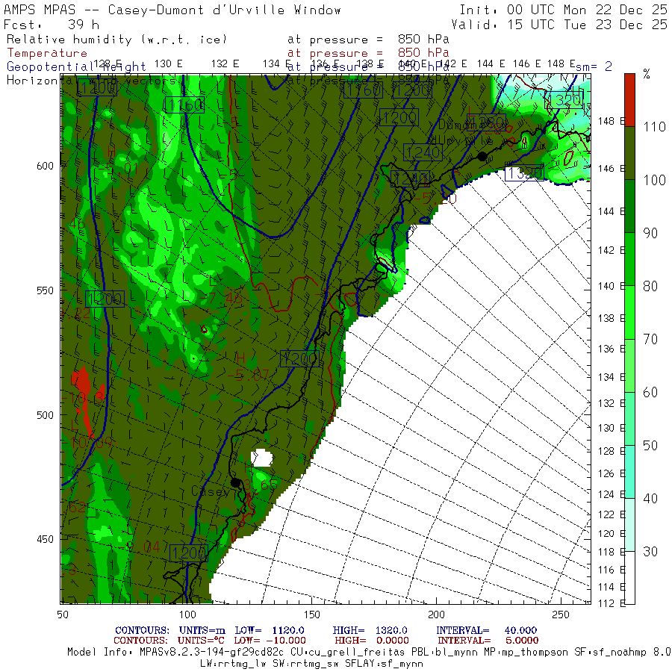The image size is (672, 672).
Task: Click the '120 E' longitude label
Action: 611,533
